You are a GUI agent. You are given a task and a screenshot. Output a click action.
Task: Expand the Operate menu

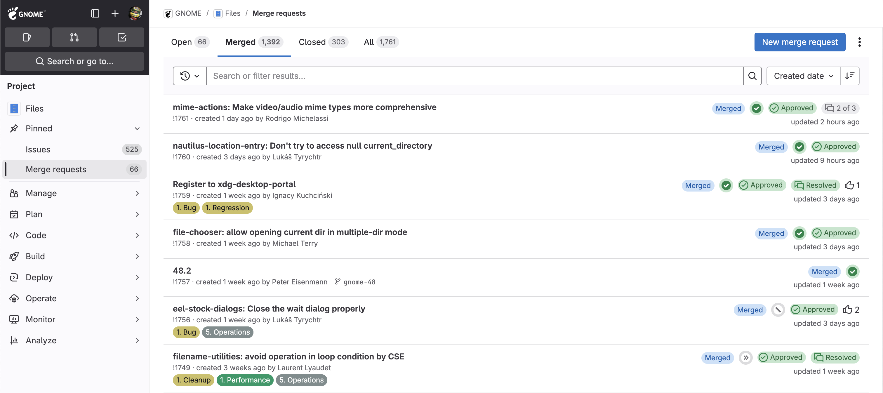pyautogui.click(x=74, y=298)
